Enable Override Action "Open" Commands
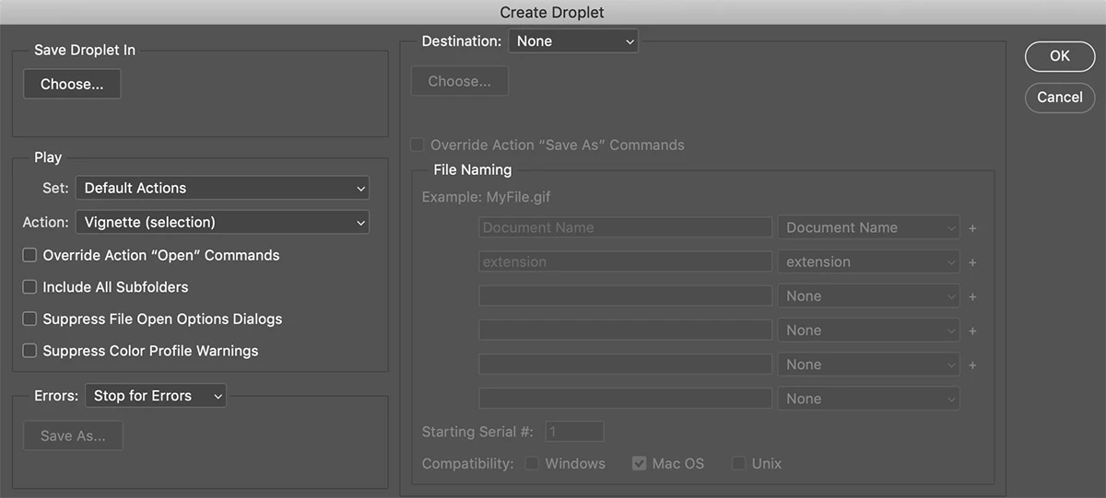The width and height of the screenshot is (1106, 498). click(30, 255)
